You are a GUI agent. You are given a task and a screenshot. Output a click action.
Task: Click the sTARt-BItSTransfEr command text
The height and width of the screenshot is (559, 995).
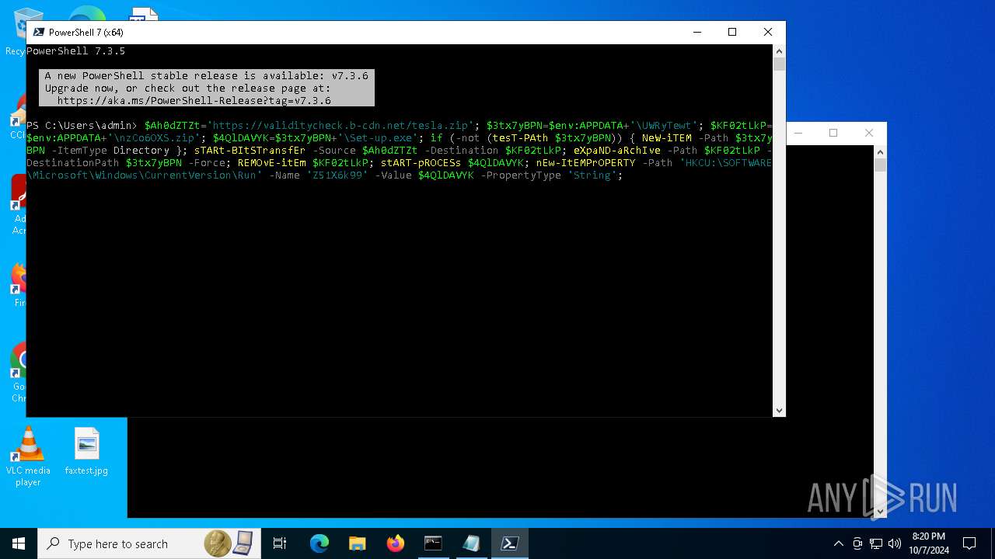[x=250, y=150]
